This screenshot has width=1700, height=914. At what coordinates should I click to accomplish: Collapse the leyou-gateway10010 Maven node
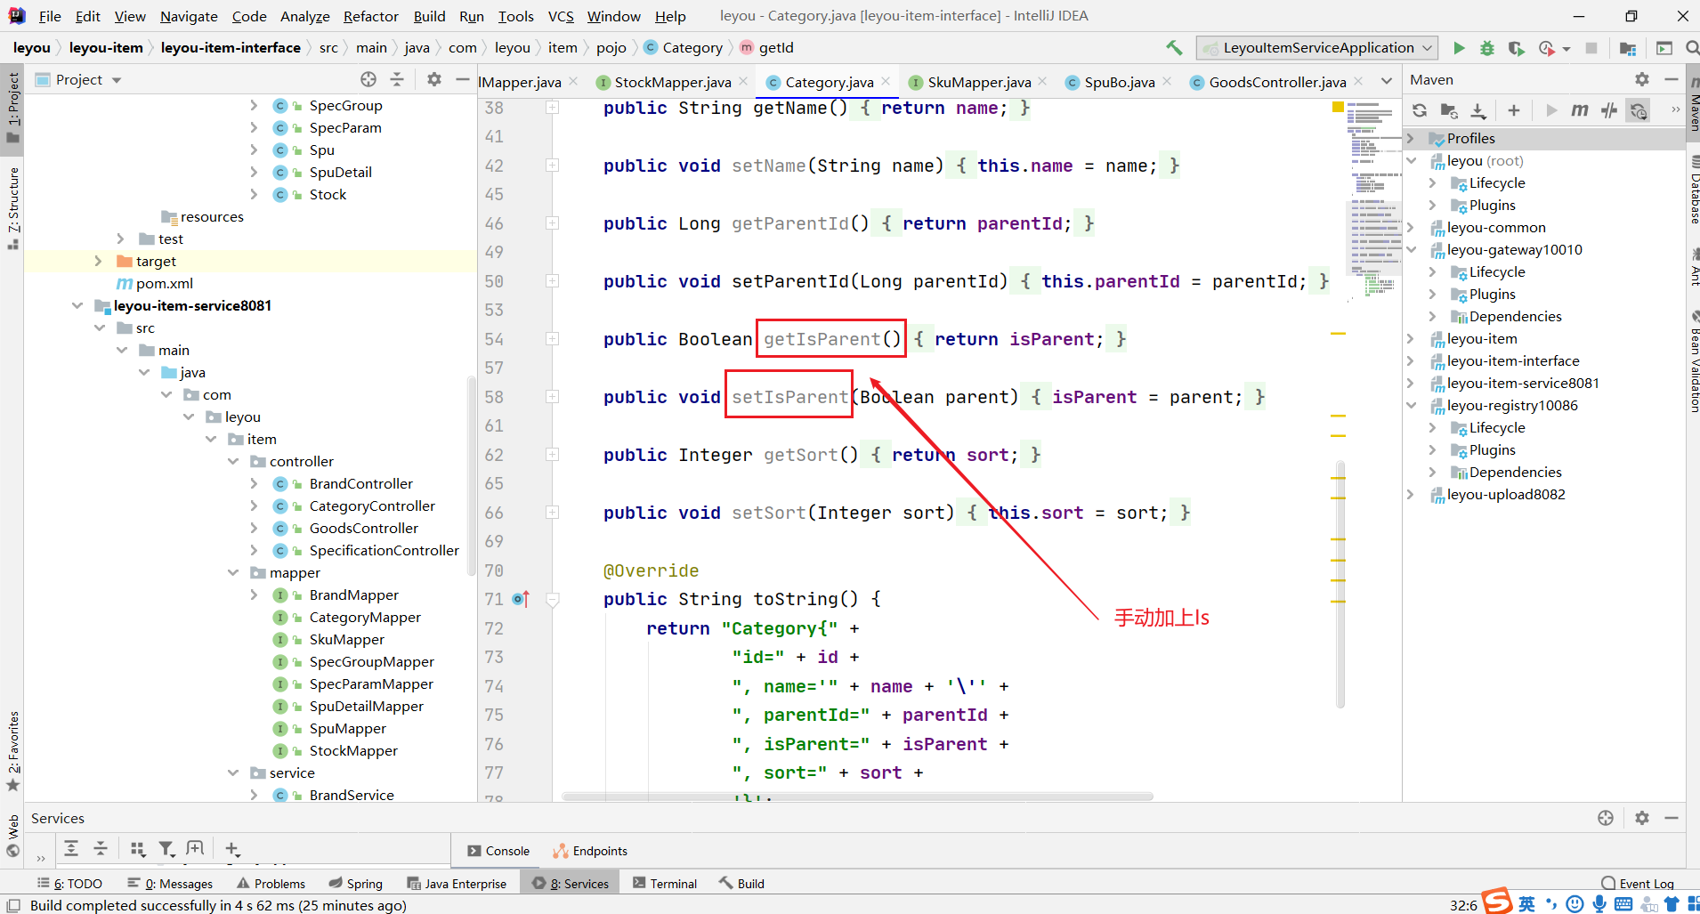(x=1411, y=249)
